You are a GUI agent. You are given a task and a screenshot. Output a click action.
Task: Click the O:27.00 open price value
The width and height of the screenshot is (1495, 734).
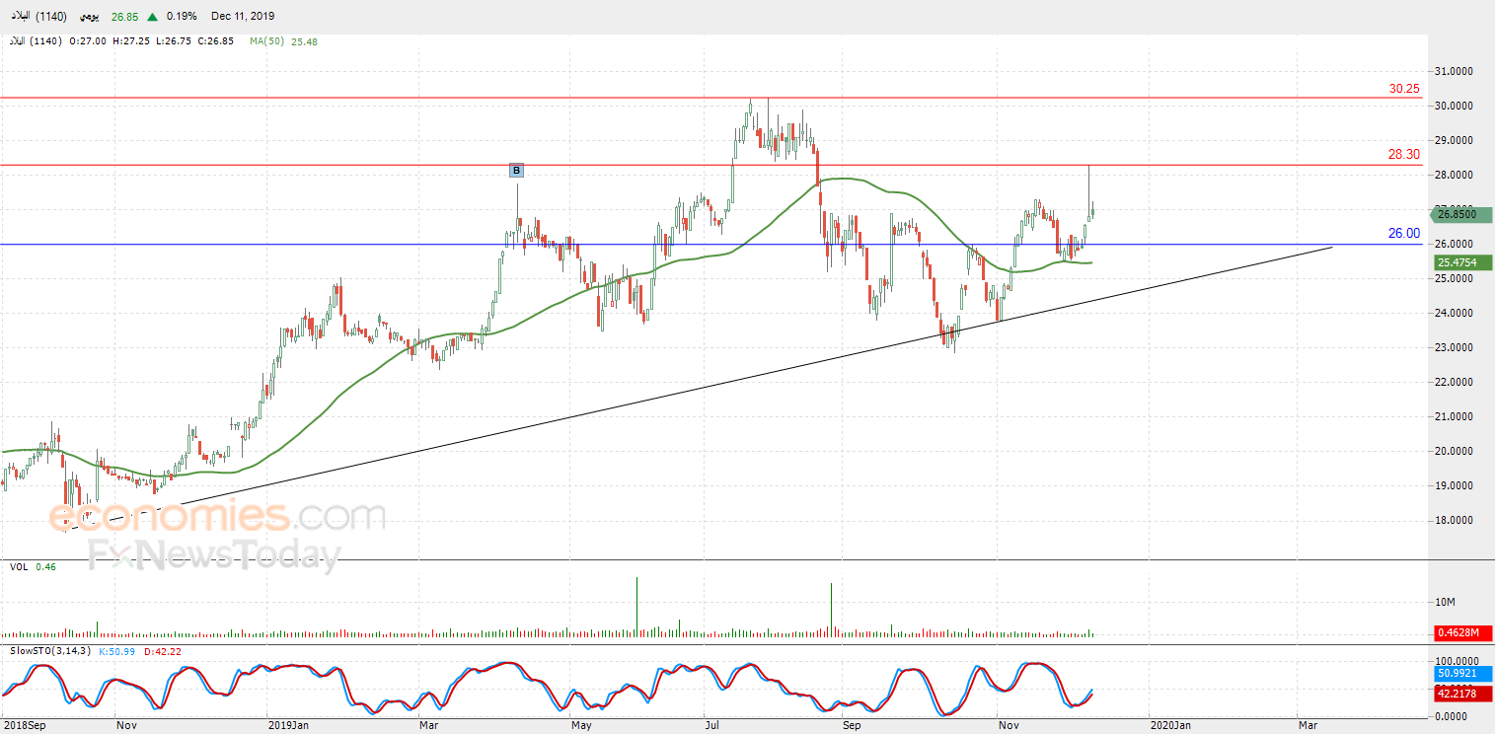88,41
